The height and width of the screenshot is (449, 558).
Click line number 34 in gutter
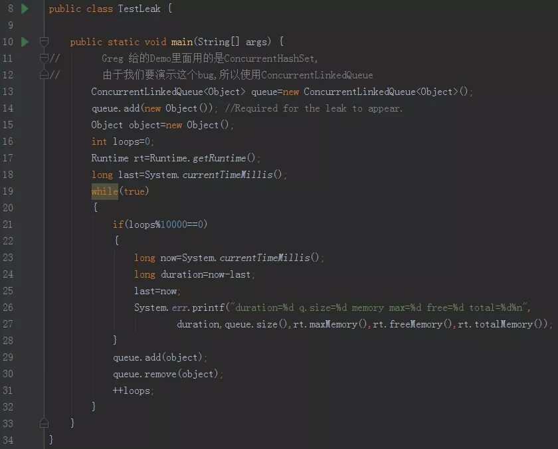(x=7, y=440)
